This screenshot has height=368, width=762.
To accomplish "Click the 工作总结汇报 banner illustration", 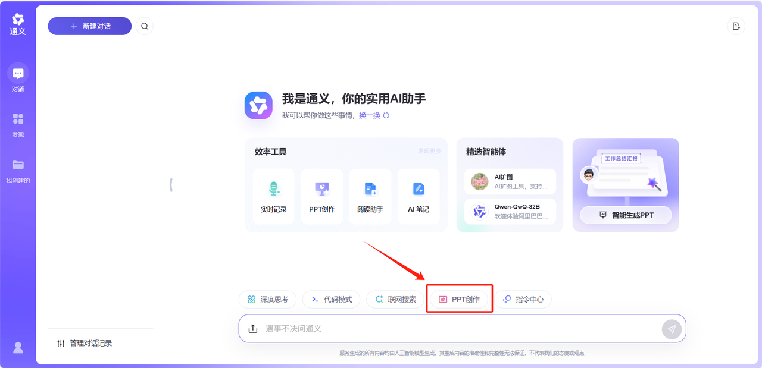I will [625, 174].
